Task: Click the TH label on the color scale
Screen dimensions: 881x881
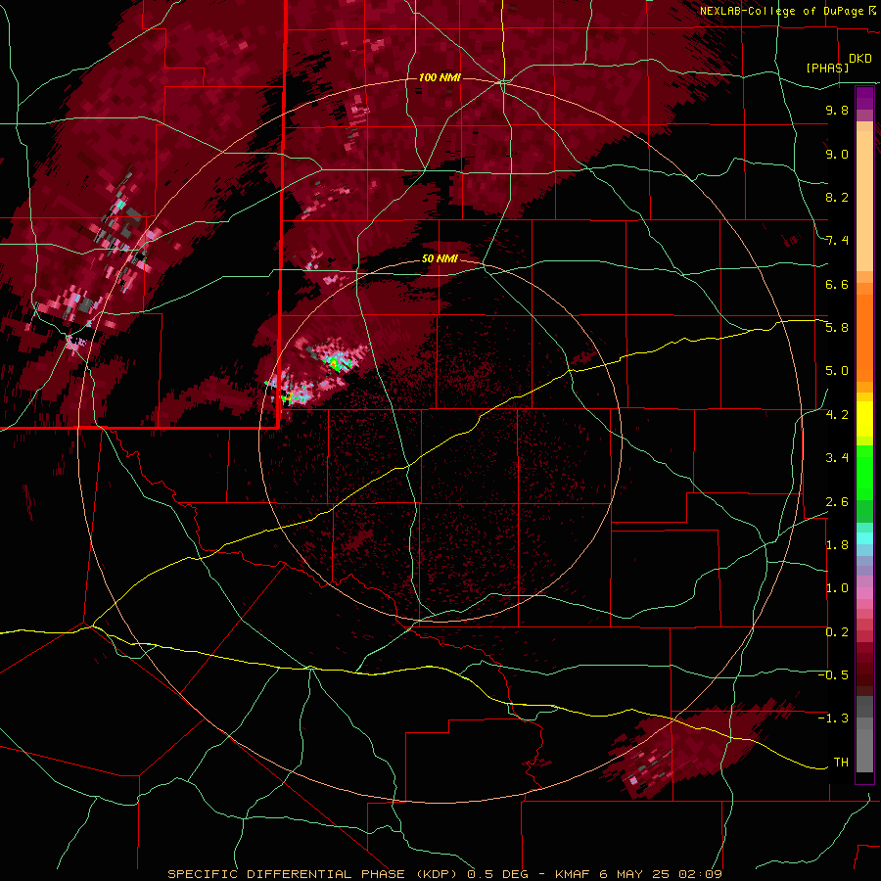Action: 841,763
